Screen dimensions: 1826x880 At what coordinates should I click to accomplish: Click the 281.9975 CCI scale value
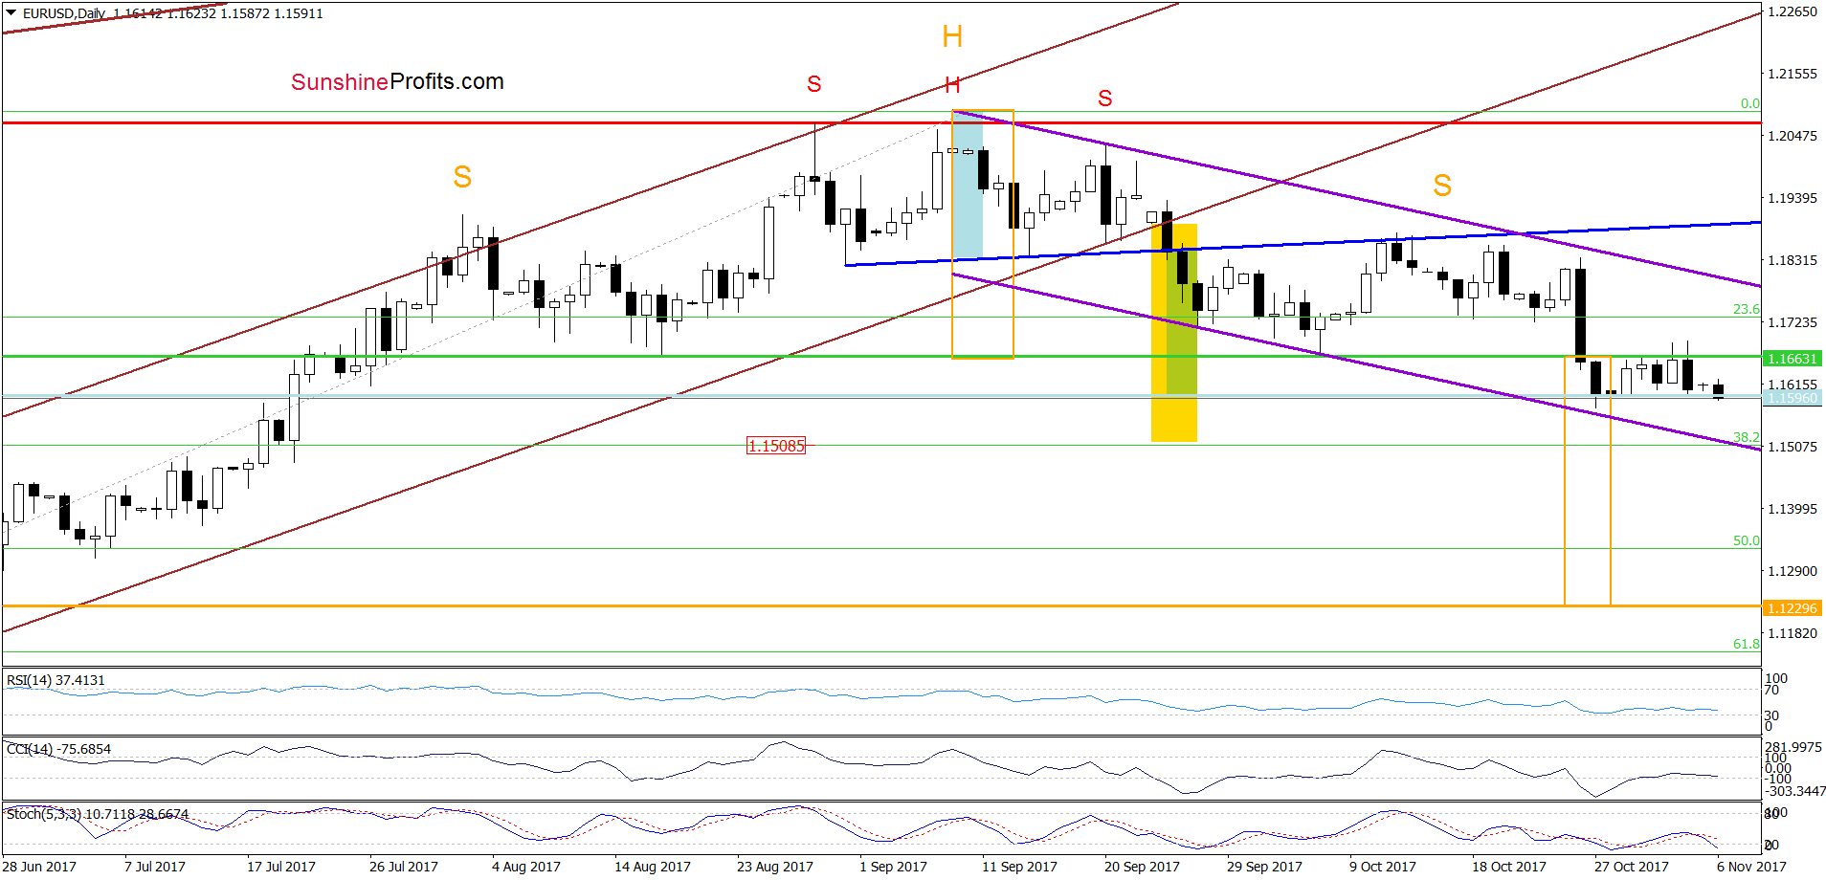1793,747
